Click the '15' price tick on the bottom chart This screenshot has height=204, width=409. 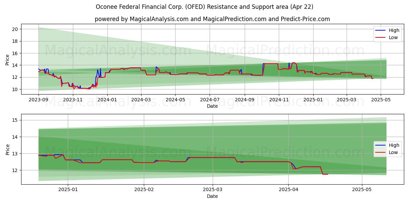15,120
